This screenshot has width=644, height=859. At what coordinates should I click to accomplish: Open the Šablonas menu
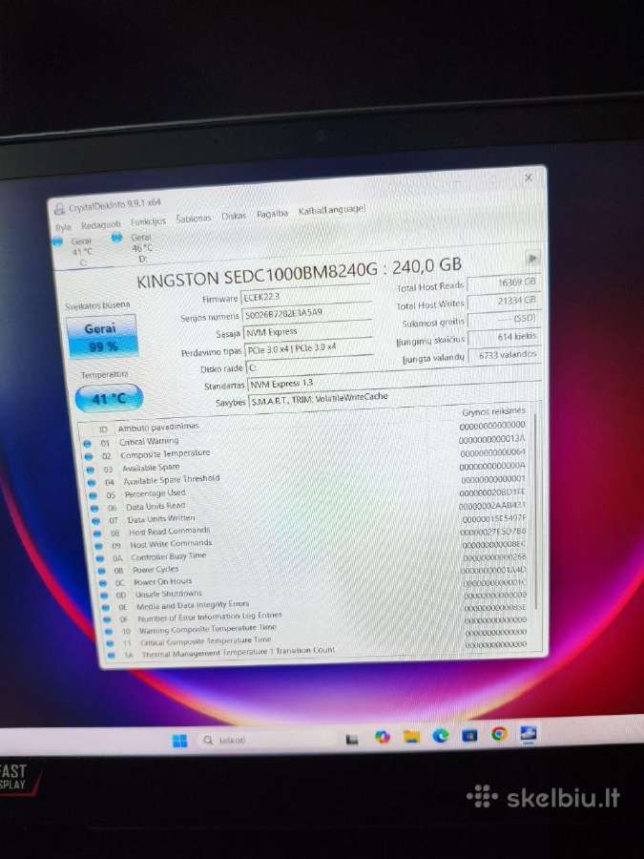(x=194, y=219)
